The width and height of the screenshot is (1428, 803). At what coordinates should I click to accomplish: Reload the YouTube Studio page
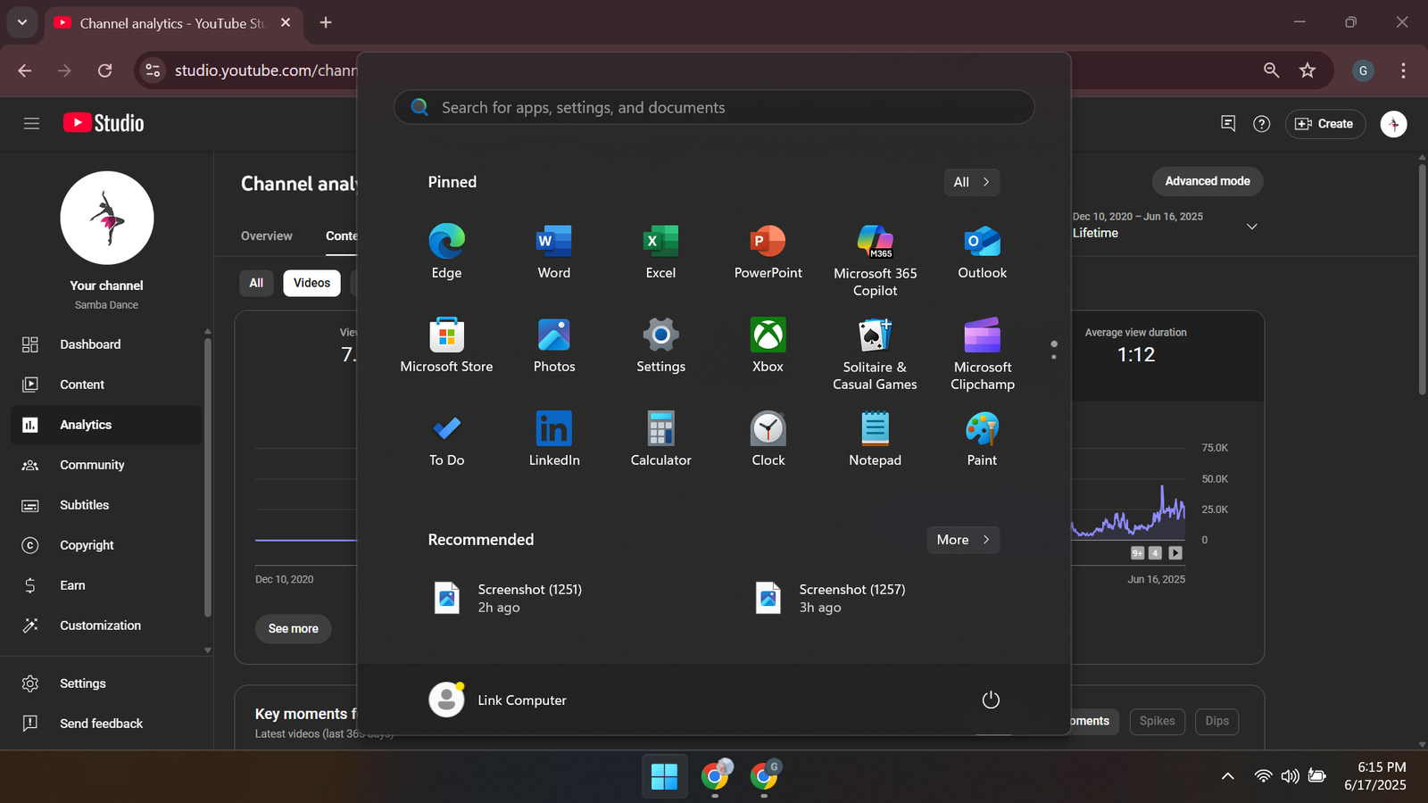104,70
